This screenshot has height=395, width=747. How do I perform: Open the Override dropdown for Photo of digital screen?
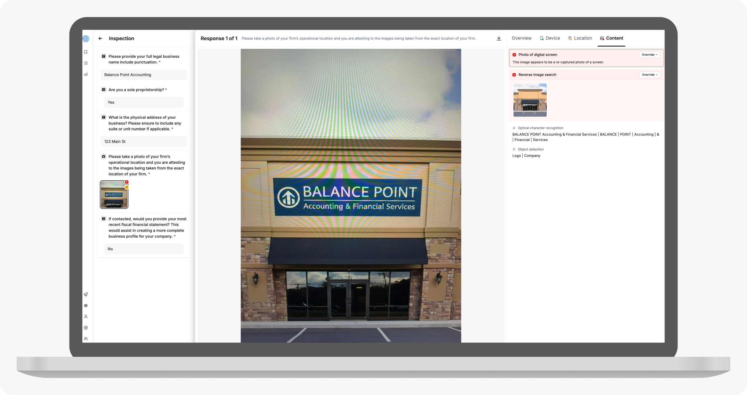pos(649,54)
